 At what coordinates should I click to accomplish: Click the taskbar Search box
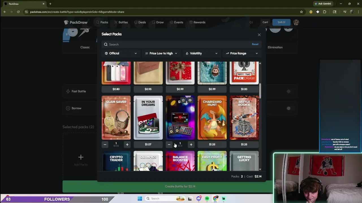[x=166, y=198]
